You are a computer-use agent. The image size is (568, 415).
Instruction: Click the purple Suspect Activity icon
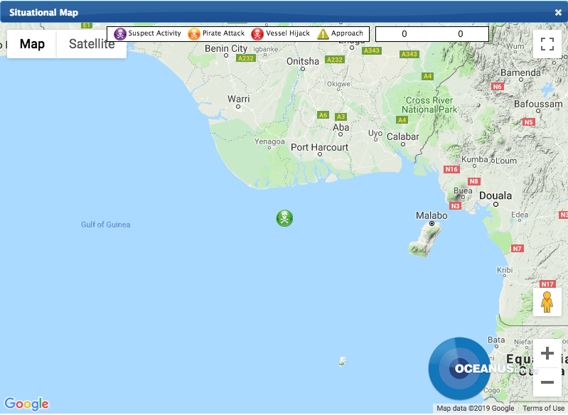click(x=121, y=33)
